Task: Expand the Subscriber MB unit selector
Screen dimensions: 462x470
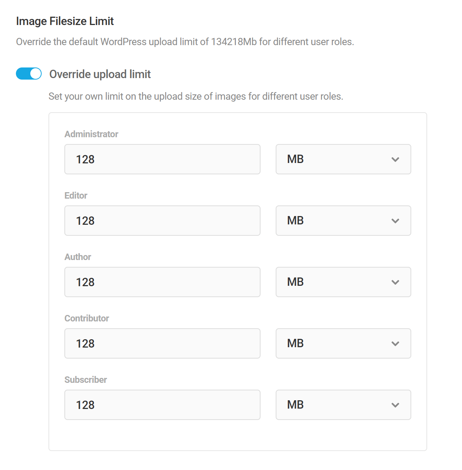Action: click(x=343, y=405)
